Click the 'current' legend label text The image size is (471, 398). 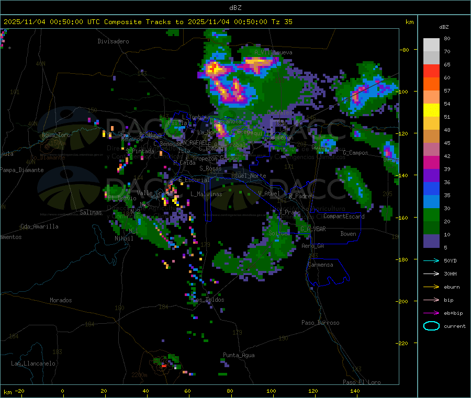(455, 326)
